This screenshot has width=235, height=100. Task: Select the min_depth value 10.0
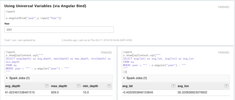[86, 92]
